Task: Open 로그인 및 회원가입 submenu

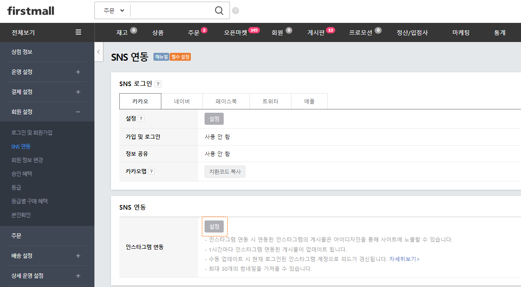Action: 32,133
